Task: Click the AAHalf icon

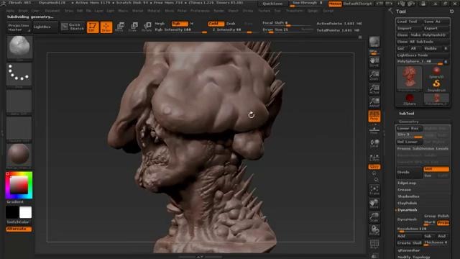Action: coord(374,102)
